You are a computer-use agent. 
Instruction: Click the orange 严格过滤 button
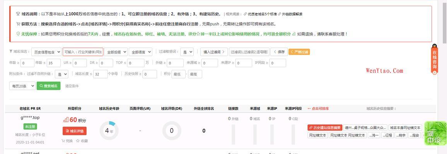click(x=299, y=52)
